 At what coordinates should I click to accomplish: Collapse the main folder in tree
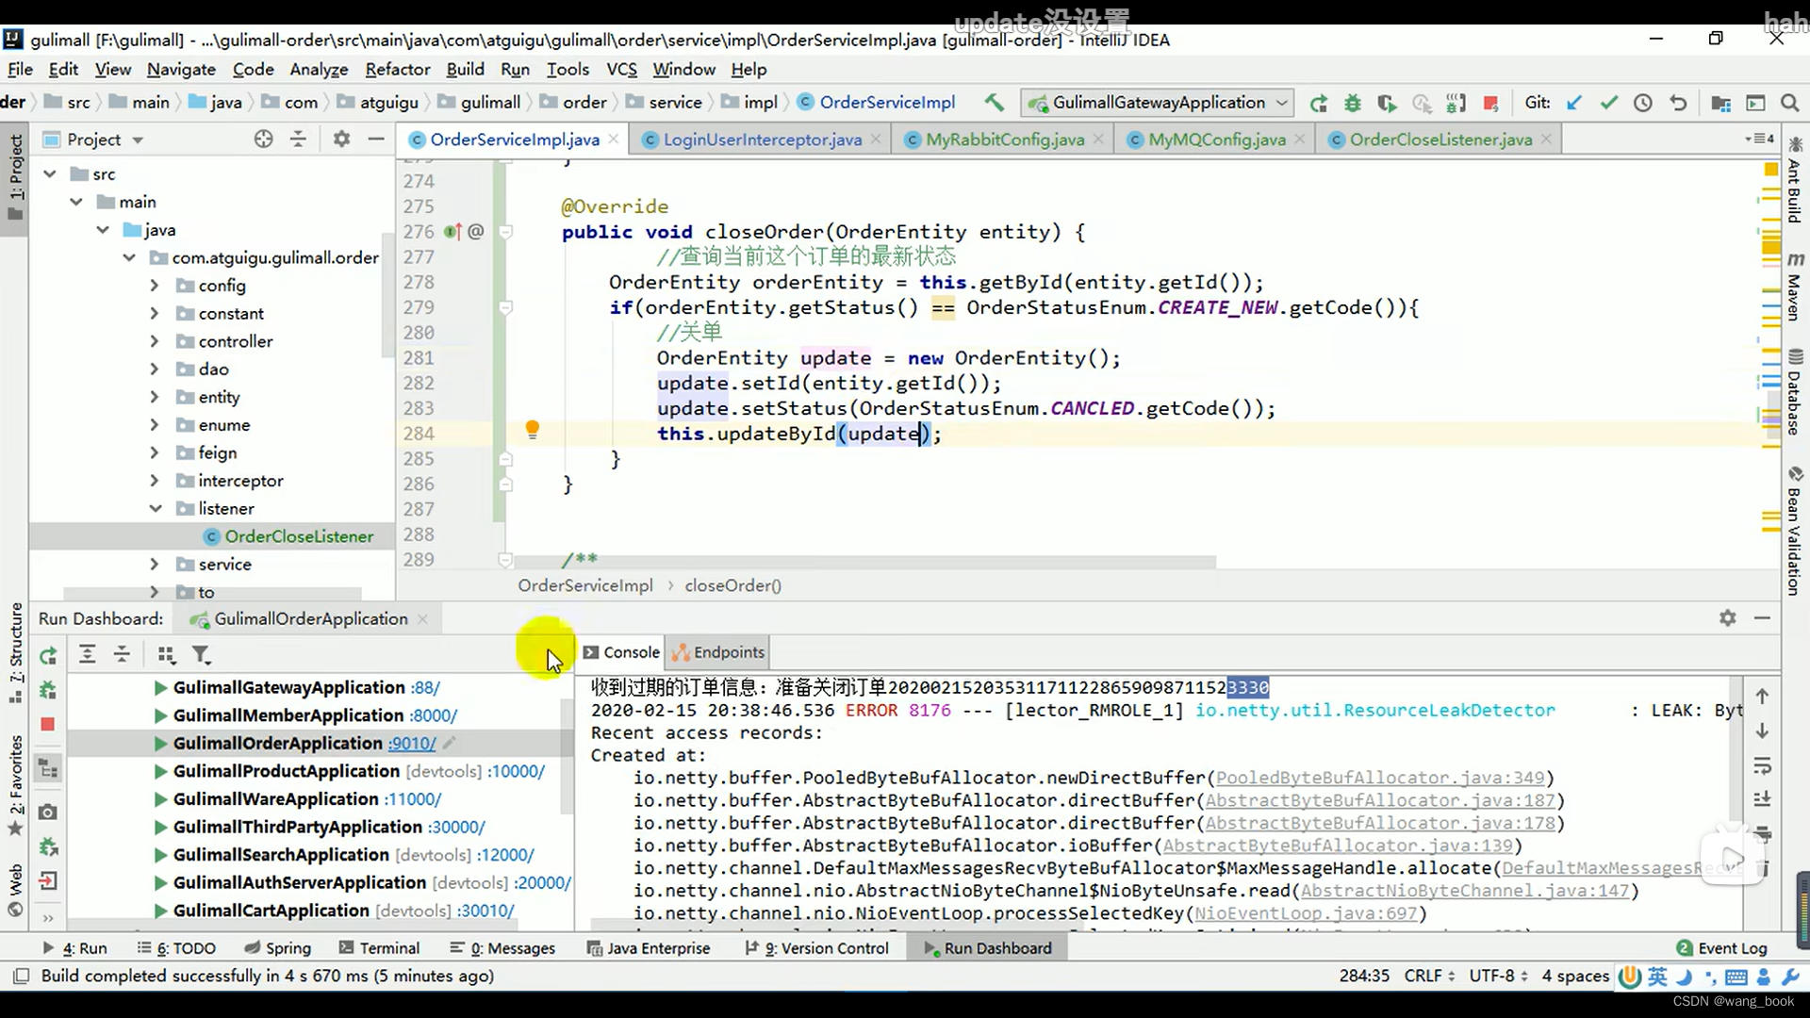point(76,202)
